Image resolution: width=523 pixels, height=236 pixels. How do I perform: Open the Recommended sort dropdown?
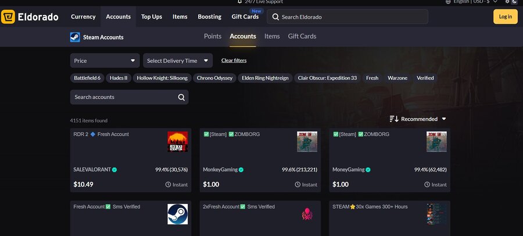point(423,119)
